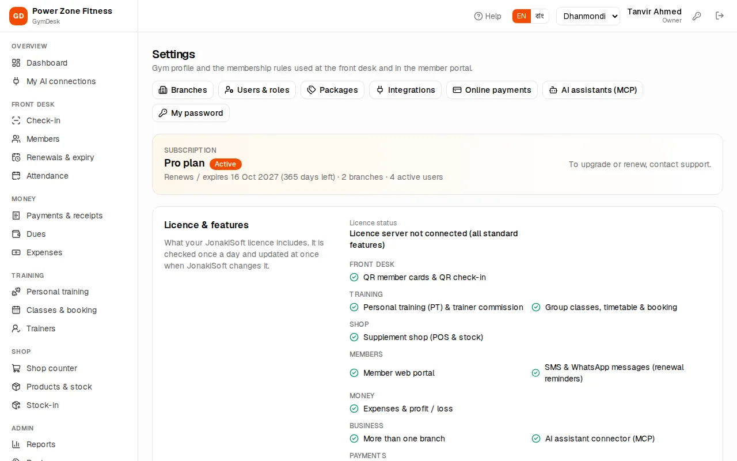Viewport: 737px width, 461px height.
Task: Open the My password tab
Action: [191, 113]
